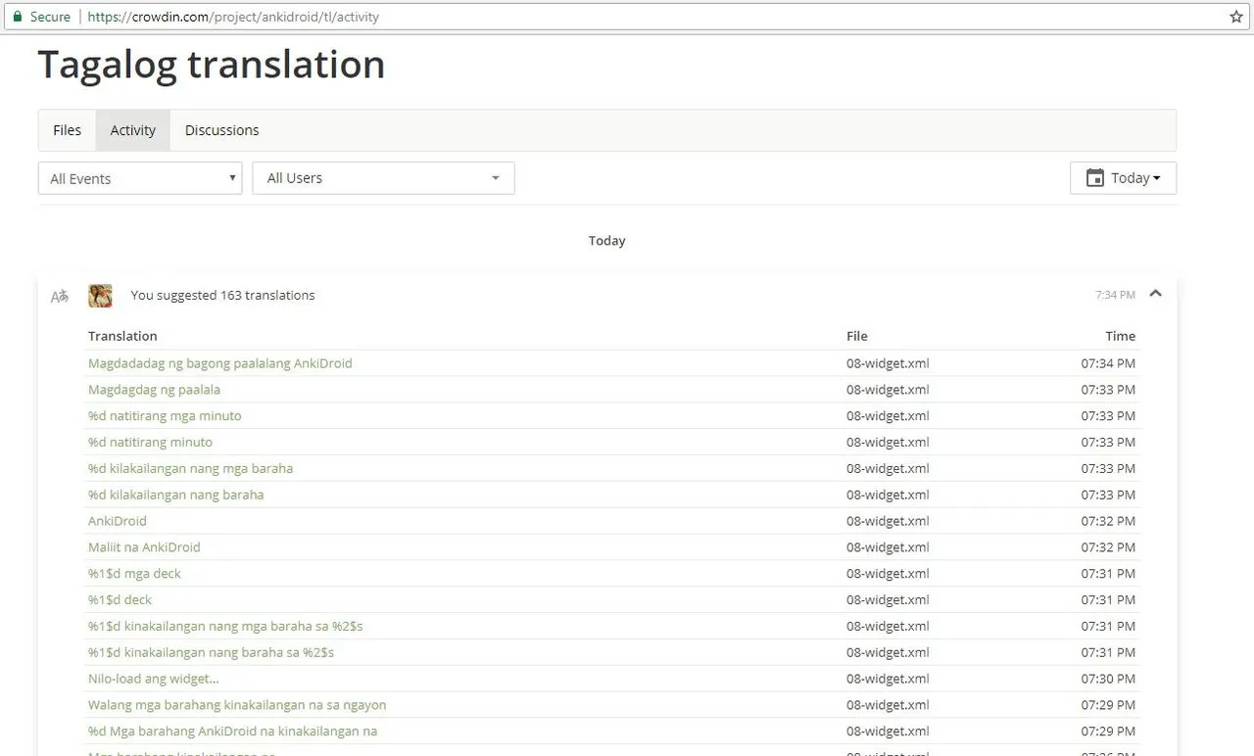Open '%1$d mga deck' translation link
Screen dimensions: 1254x756
(x=134, y=574)
